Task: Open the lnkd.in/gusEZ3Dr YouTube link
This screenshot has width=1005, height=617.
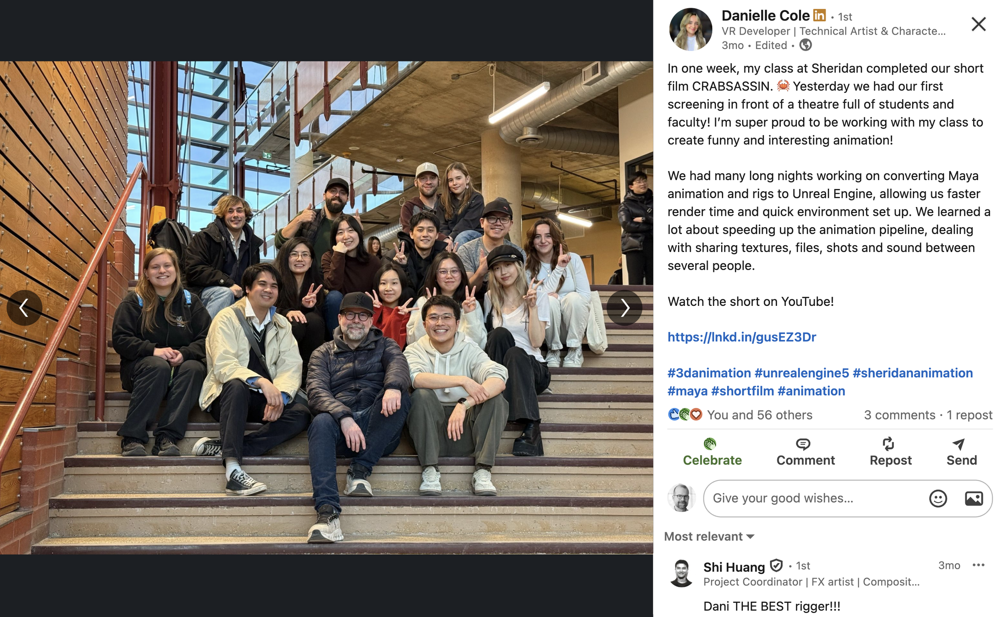Action: (x=741, y=337)
